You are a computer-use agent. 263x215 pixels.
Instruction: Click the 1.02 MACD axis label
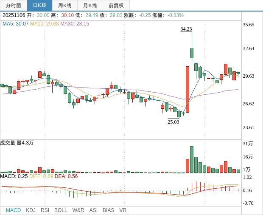(x=247, y=177)
